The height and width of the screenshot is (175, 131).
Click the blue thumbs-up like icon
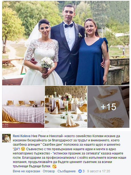80,171
